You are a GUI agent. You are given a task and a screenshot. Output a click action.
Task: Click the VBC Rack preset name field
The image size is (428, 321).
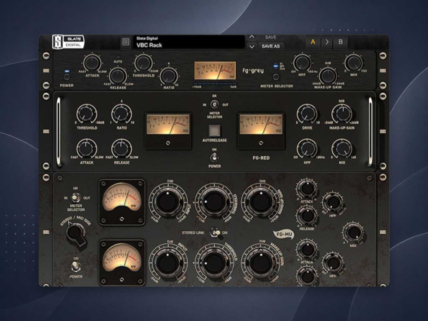pos(189,42)
